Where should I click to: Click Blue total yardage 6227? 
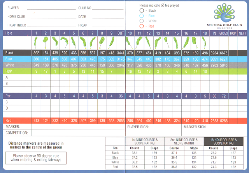coord(224,59)
